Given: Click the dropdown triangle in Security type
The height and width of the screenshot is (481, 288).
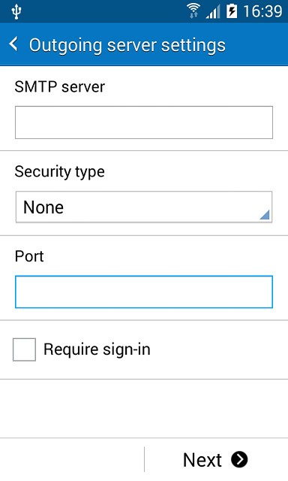Looking at the screenshot, I should coord(265,215).
